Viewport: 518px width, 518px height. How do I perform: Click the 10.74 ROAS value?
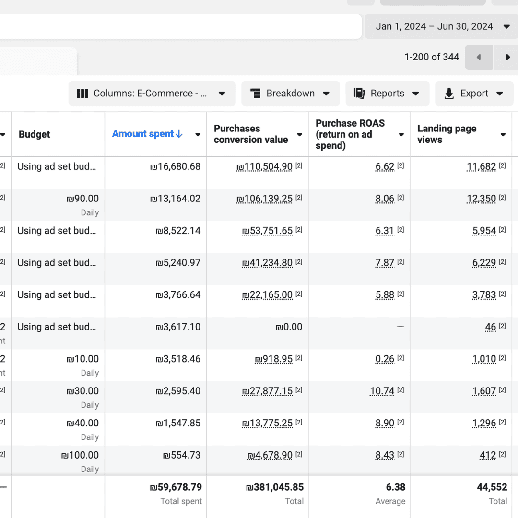(x=382, y=391)
